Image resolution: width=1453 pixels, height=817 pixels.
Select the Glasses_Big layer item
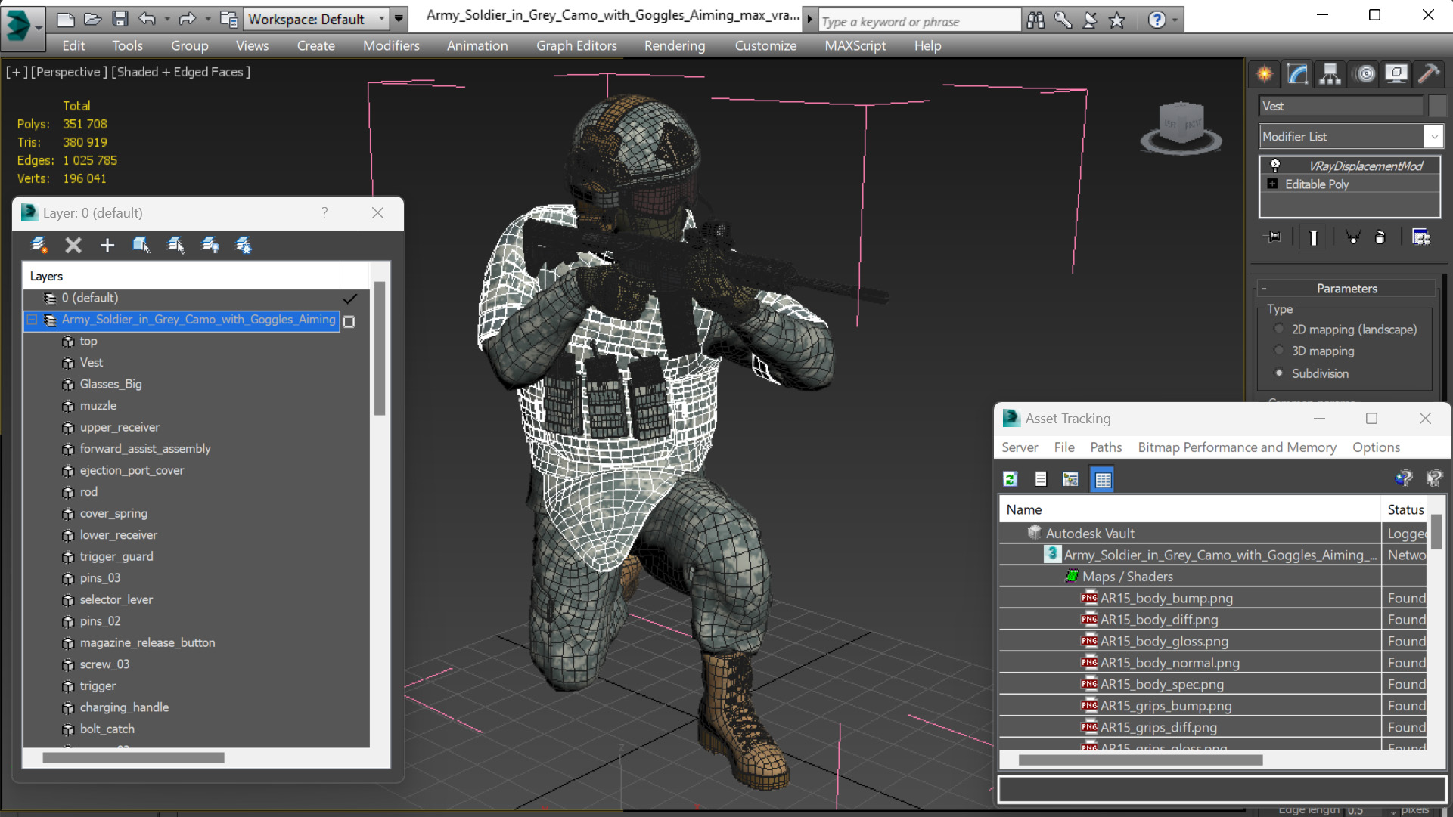click(111, 384)
